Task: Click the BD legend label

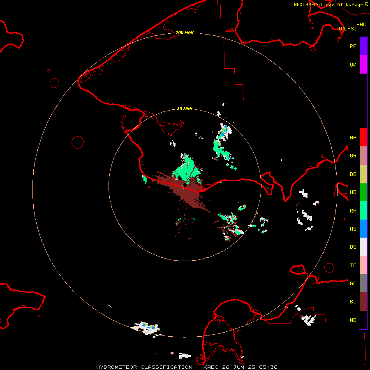Action: click(353, 174)
